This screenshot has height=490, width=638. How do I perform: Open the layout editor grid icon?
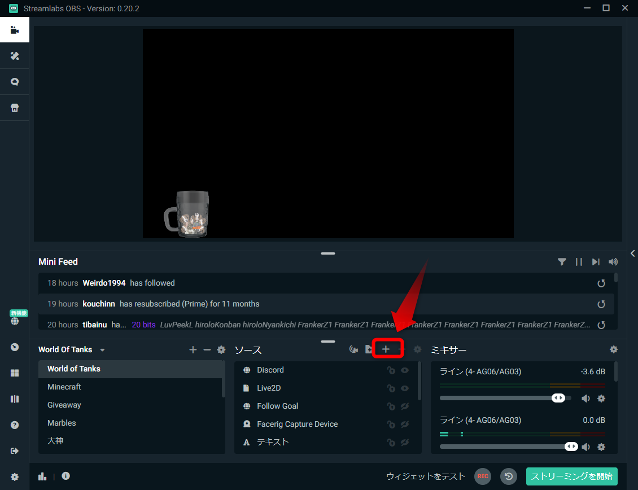click(x=15, y=373)
